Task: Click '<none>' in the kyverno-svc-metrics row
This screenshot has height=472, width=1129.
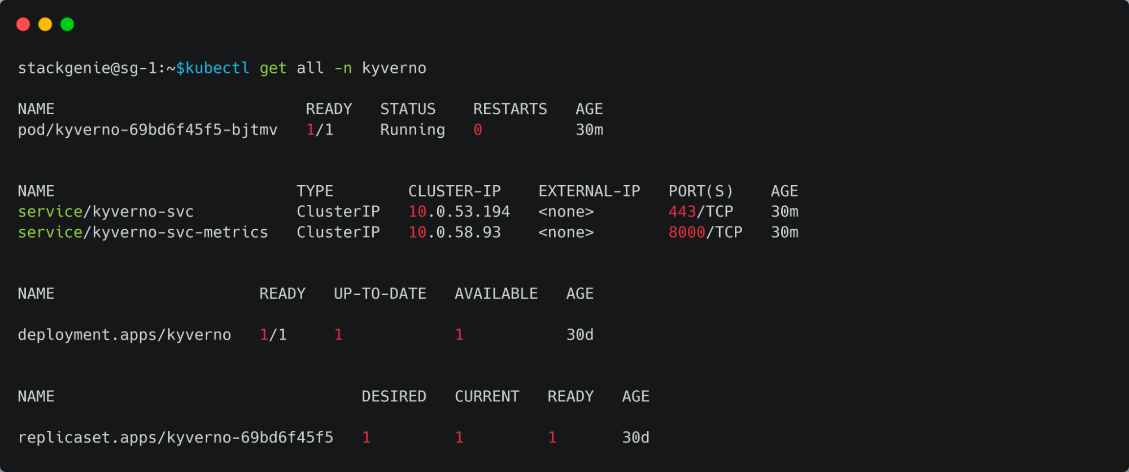Action: (x=566, y=232)
